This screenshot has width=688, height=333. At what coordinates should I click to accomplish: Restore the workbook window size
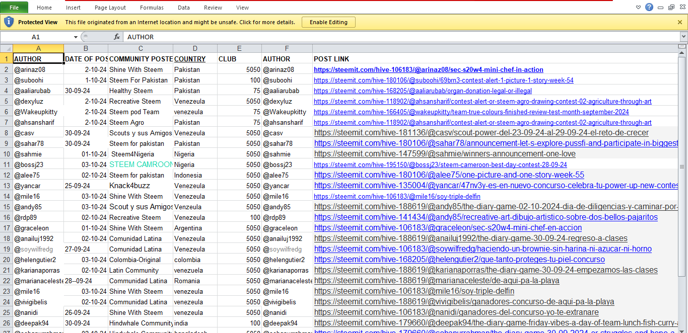coord(671,7)
